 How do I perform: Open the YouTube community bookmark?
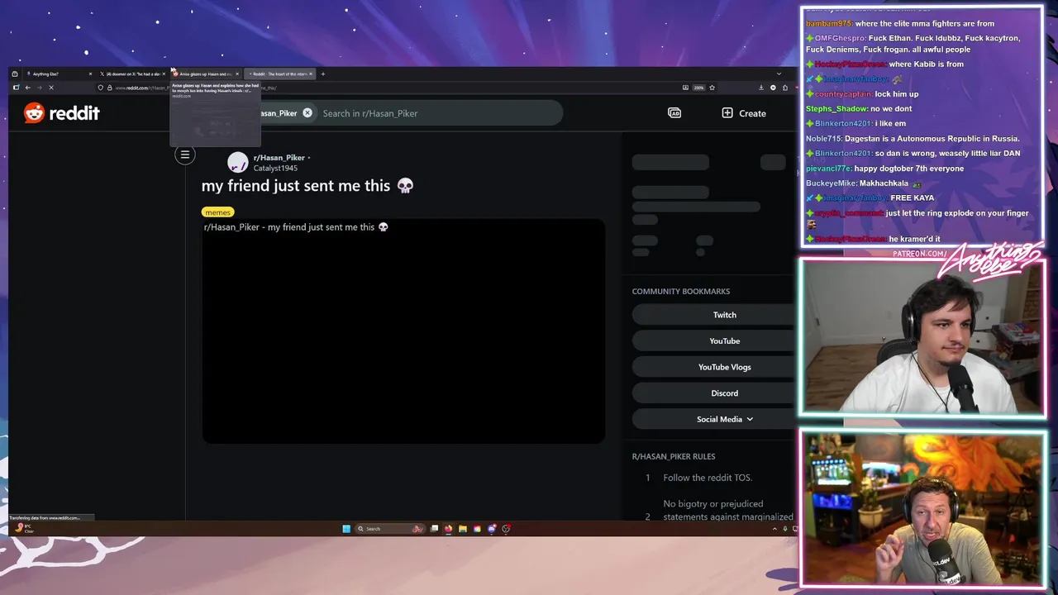click(x=725, y=340)
